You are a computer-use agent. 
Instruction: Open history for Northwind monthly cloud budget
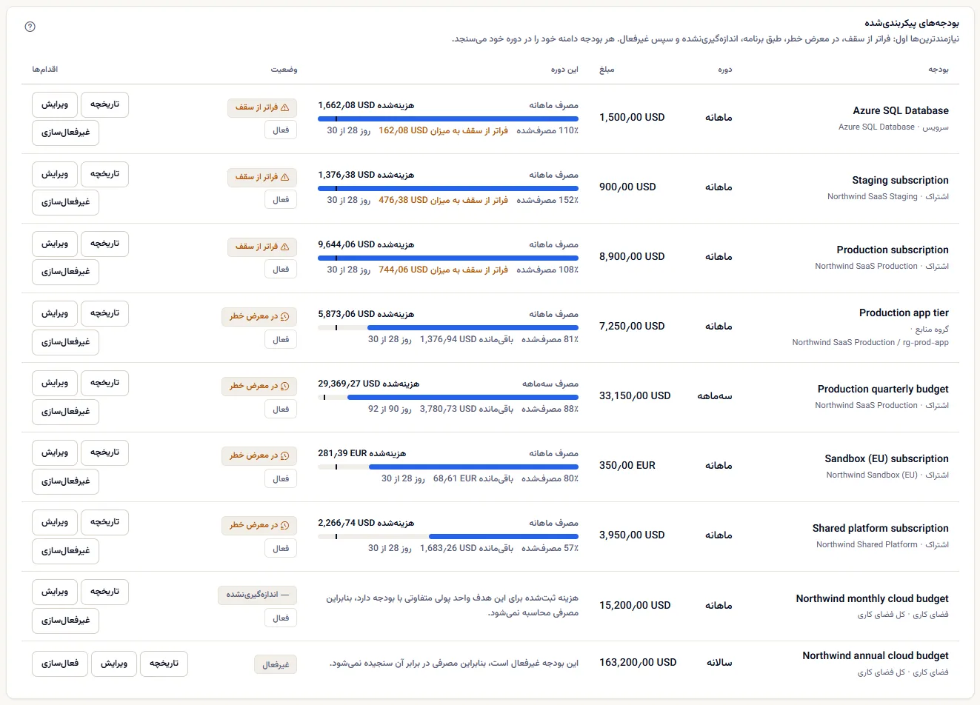pyautogui.click(x=104, y=592)
